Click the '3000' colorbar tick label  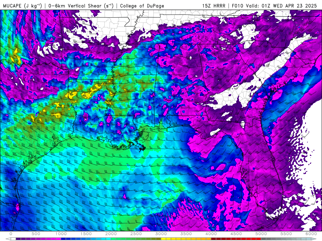[x=161, y=234]
